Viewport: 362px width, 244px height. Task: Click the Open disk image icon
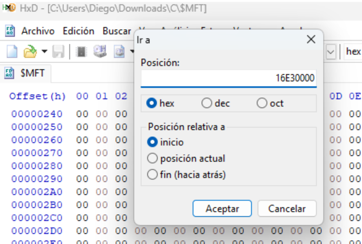point(119,51)
